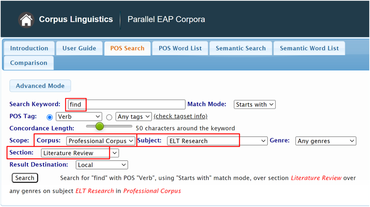Open the Result Destination Local dropdown
The height and width of the screenshot is (207, 370).
[102, 165]
